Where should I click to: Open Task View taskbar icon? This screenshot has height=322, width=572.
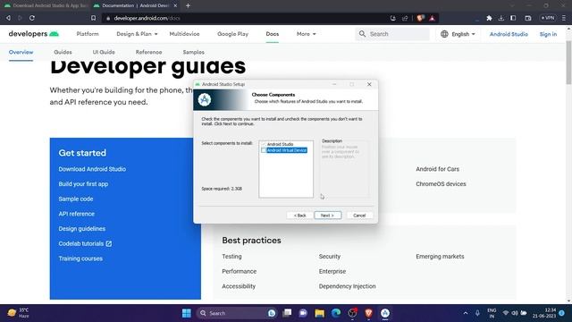pos(287,313)
